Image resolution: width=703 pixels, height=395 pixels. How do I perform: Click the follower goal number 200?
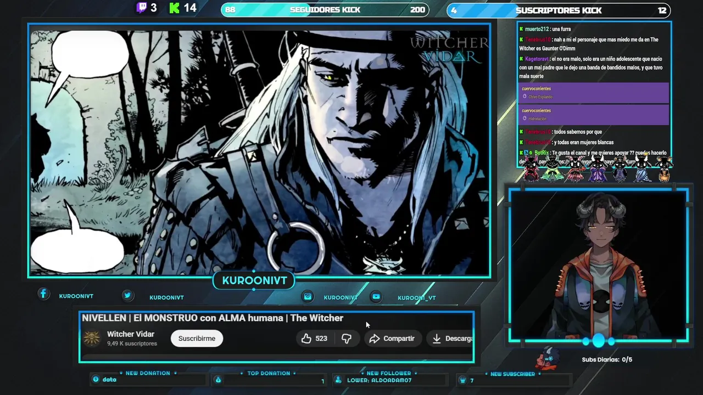pyautogui.click(x=417, y=10)
